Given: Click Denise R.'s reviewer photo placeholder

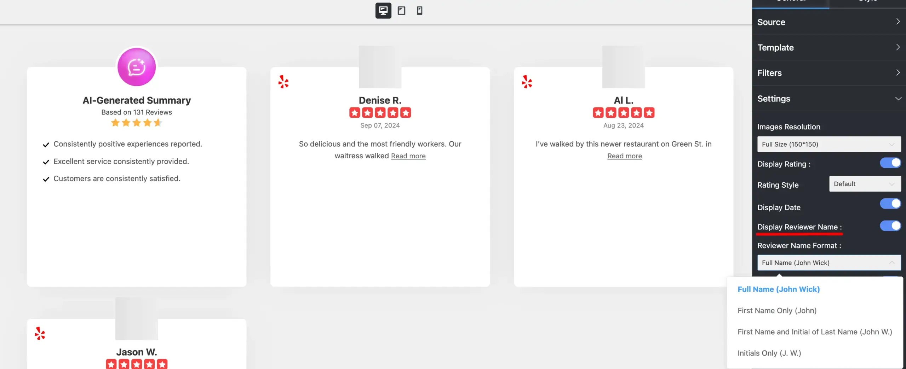Looking at the screenshot, I should tap(380, 67).
